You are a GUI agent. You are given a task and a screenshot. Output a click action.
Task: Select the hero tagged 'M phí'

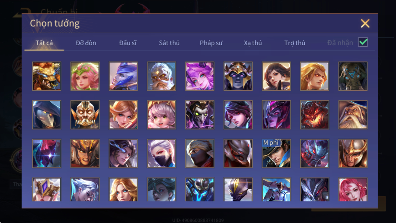[x=276, y=153]
